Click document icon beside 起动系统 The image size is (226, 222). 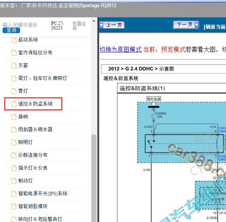(x=14, y=40)
